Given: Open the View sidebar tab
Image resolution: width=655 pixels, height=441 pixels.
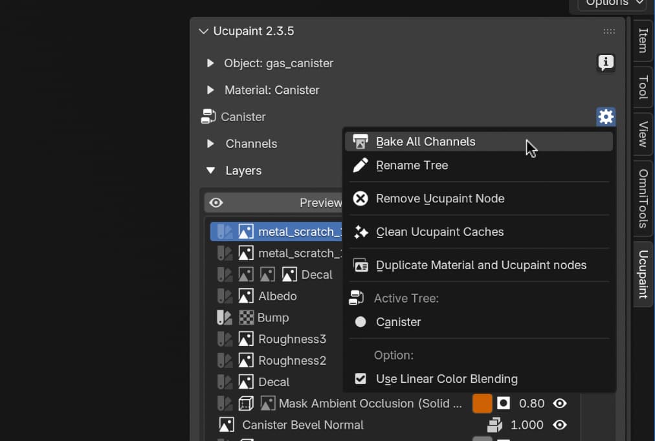Looking at the screenshot, I should click(x=643, y=134).
